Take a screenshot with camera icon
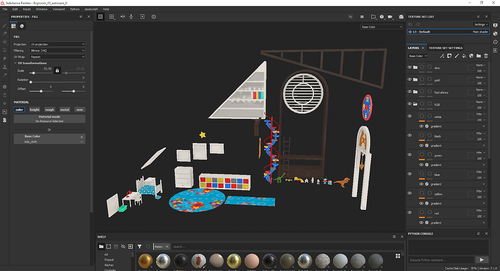This screenshot has width=500, height=271. point(401,17)
